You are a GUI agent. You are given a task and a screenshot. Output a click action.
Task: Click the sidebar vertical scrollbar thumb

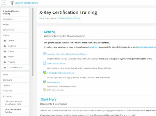tap(33, 42)
